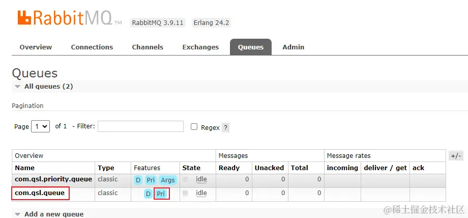Sort by the ack column header

pos(418,168)
